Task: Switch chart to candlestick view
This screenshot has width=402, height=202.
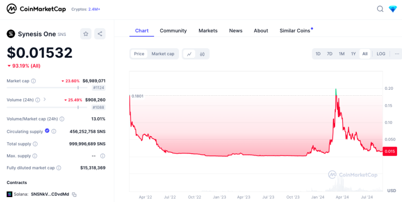Action: (x=202, y=54)
